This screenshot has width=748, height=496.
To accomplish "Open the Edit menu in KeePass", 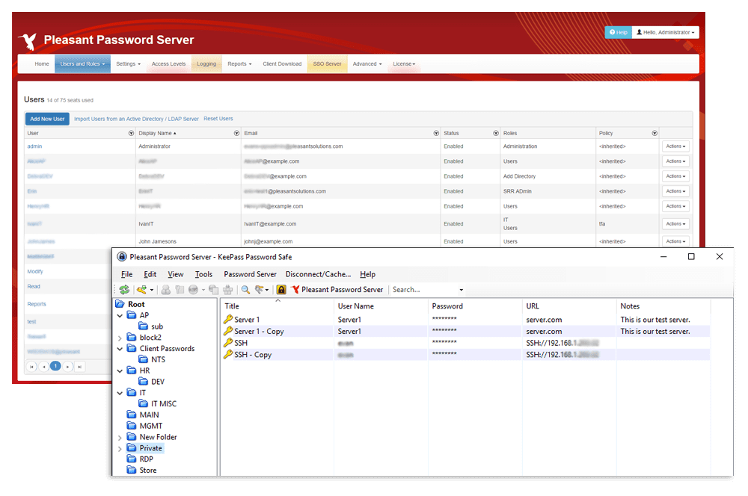I will [150, 274].
